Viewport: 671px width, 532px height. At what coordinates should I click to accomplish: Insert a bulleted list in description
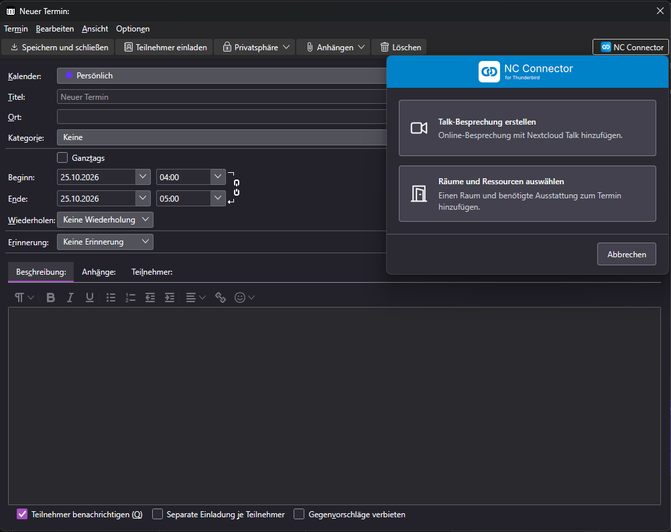[111, 297]
